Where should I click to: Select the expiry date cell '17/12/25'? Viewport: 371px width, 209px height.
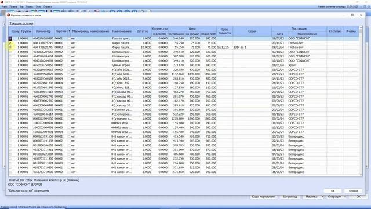click(224, 48)
